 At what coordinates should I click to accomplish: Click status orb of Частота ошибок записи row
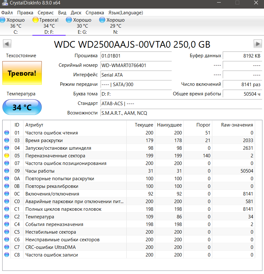(7, 255)
